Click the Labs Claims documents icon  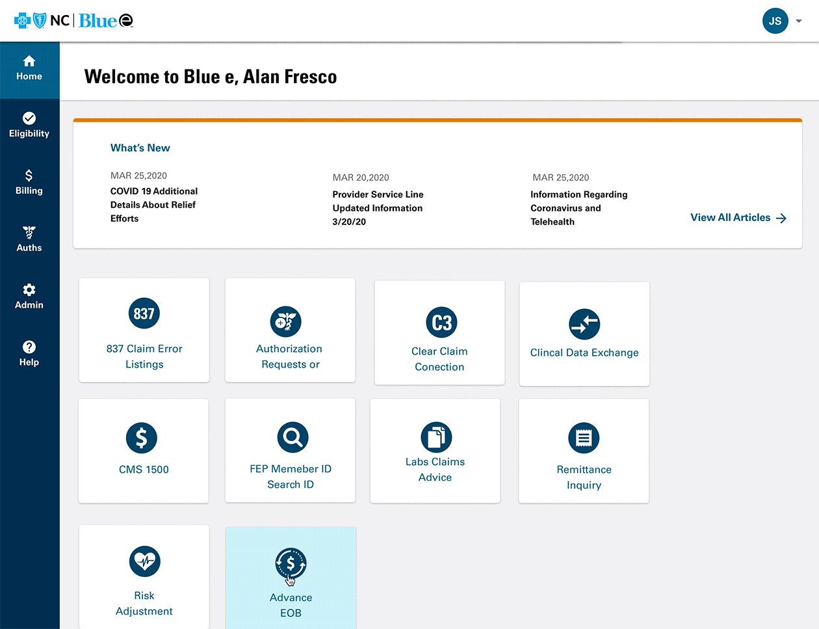436,437
